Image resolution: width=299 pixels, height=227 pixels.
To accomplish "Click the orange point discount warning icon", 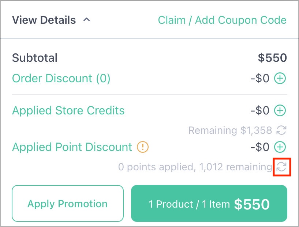I will pyautogui.click(x=143, y=147).
